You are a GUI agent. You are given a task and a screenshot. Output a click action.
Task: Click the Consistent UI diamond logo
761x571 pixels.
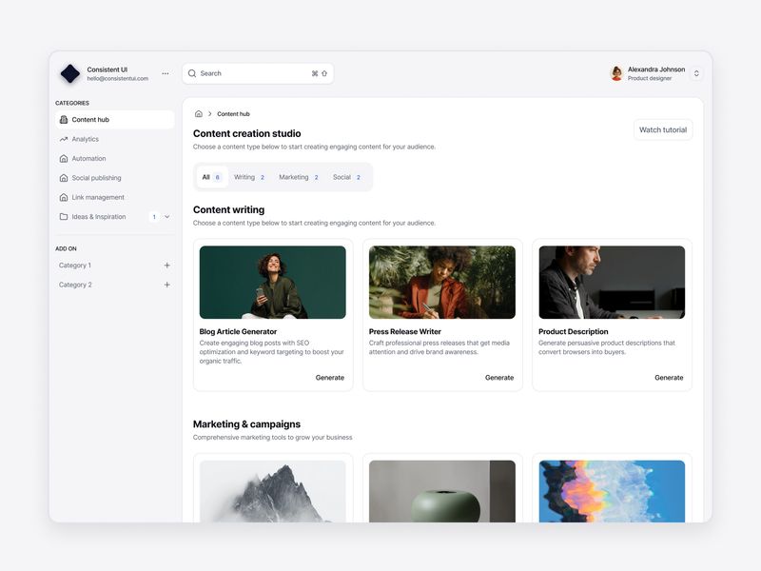(x=71, y=72)
